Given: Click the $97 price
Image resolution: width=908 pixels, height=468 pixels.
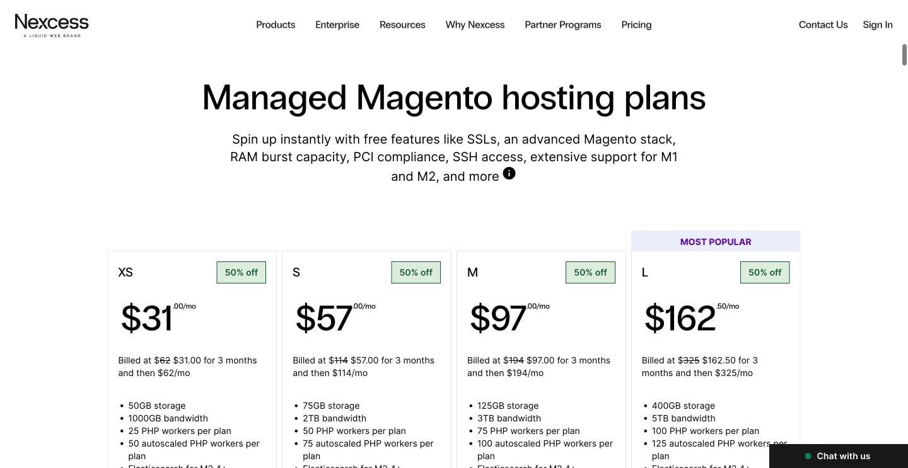Looking at the screenshot, I should tap(498, 318).
